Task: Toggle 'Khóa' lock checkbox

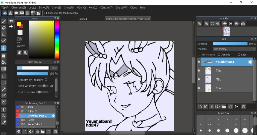Action: click(239, 54)
